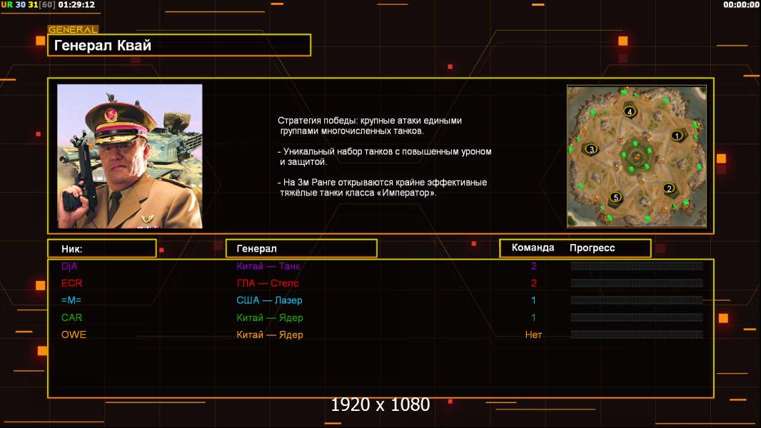This screenshot has width=761, height=428.
Task: Click the "Команда" column header label
Action: 533,248
